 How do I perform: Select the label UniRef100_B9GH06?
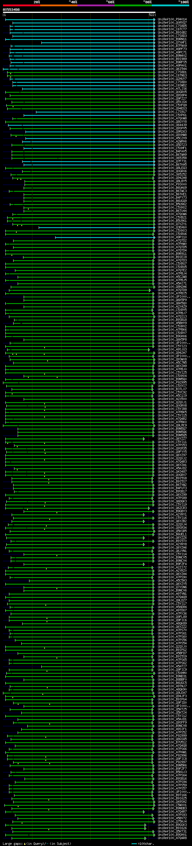[172, 336]
